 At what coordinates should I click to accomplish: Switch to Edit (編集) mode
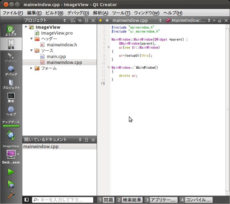pyautogui.click(x=11, y=44)
